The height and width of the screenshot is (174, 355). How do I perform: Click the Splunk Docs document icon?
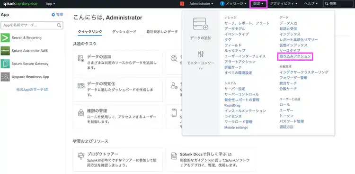pyautogui.click(x=174, y=156)
